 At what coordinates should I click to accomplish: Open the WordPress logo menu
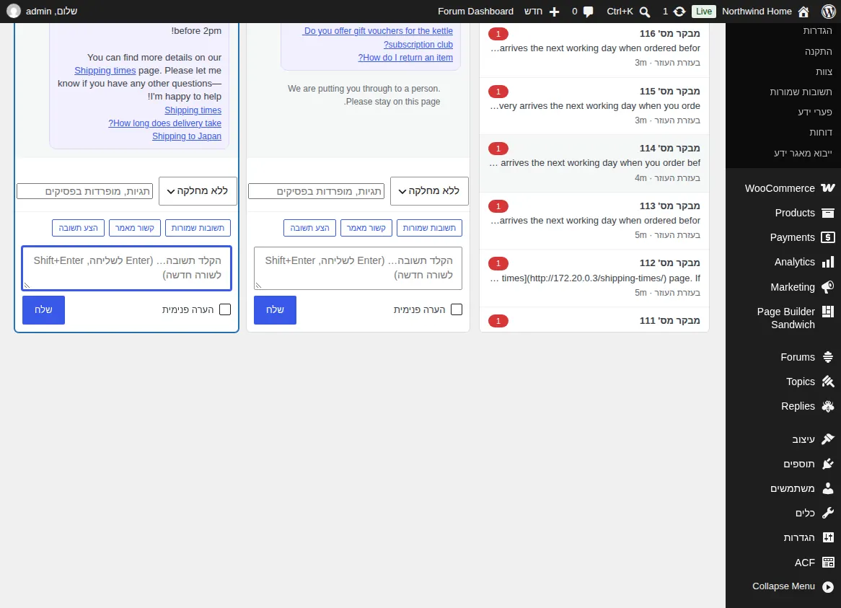tap(828, 12)
